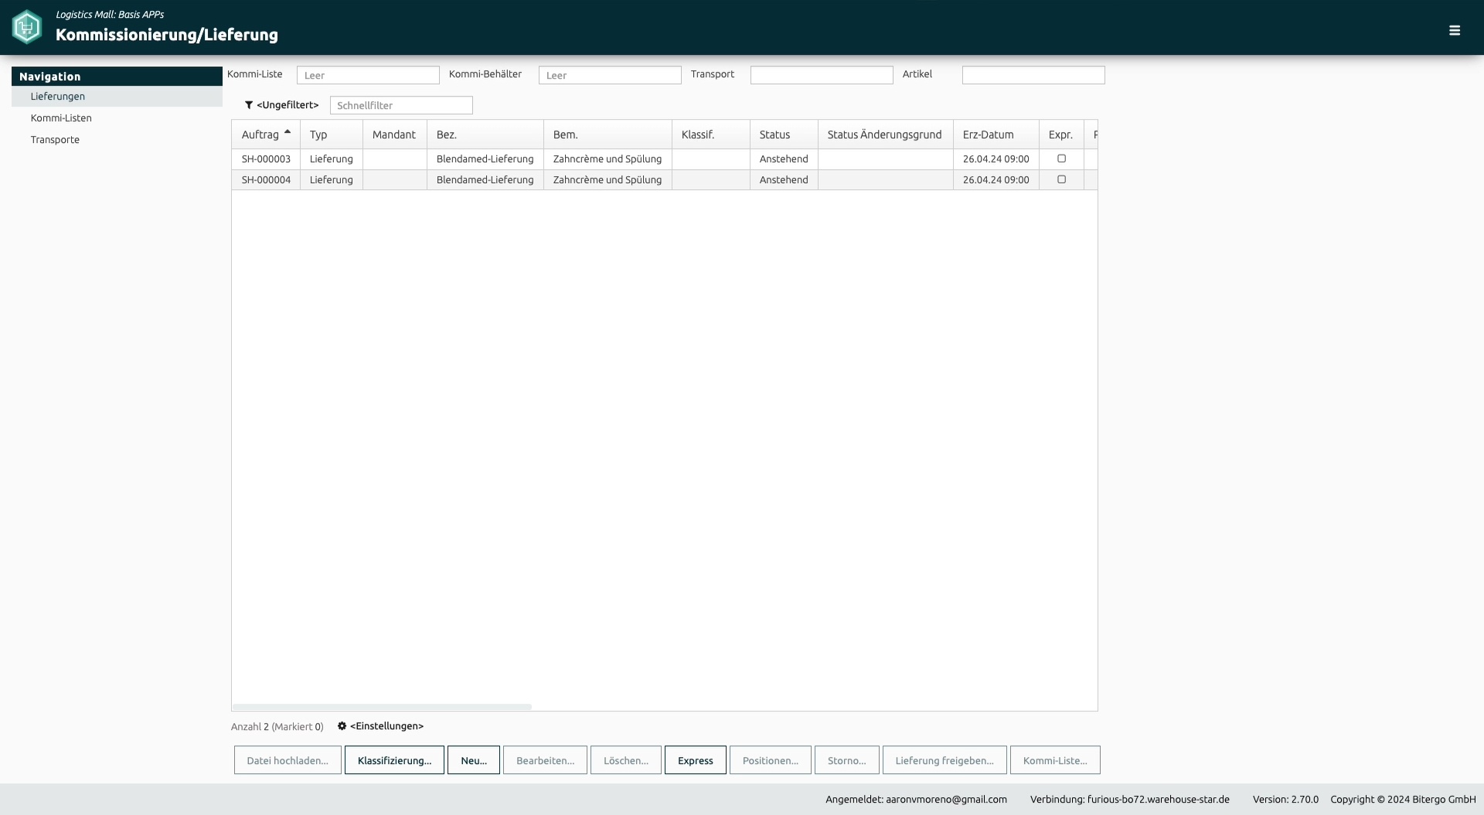Click into the Schnellfilter field
The image size is (1484, 815).
[401, 105]
